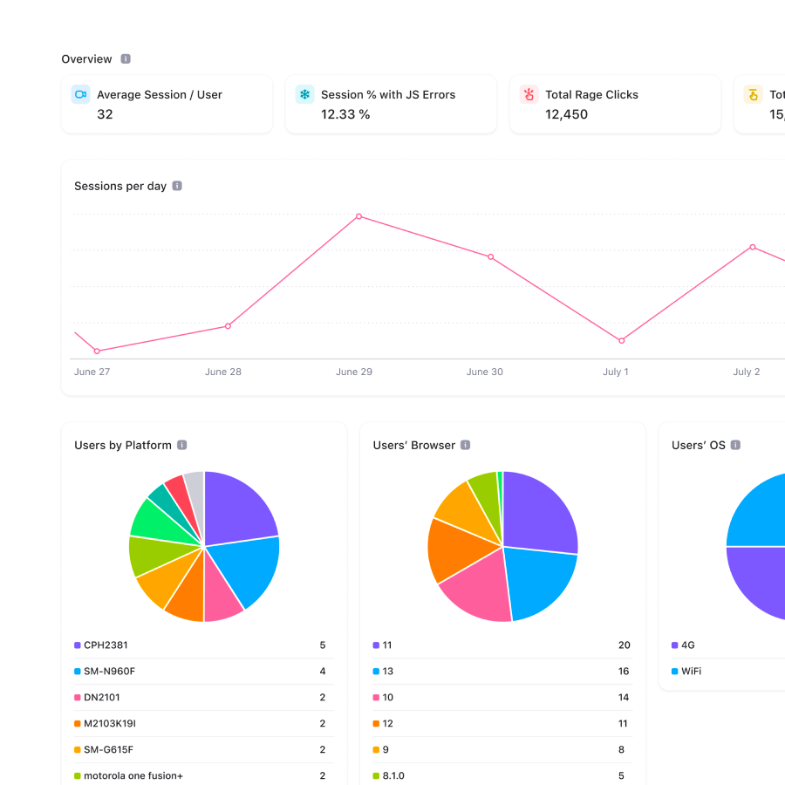
Task: Click the yellow tap icon on the rightmost card
Action: [753, 94]
